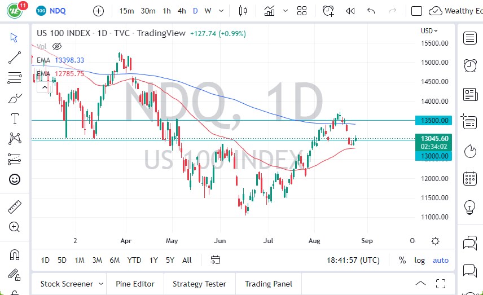Open the emoji icons tool
The height and width of the screenshot is (295, 483).
[x=15, y=179]
